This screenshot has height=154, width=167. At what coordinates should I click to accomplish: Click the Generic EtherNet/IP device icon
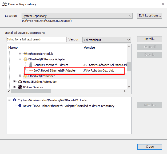tap(30, 65)
